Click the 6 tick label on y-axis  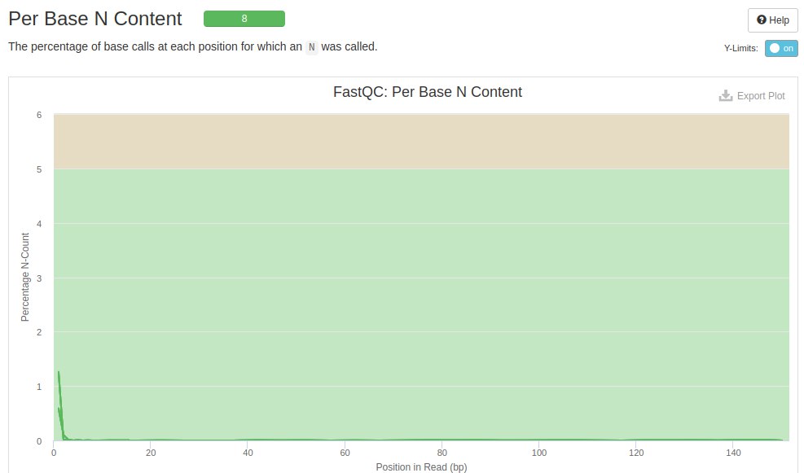(38, 115)
